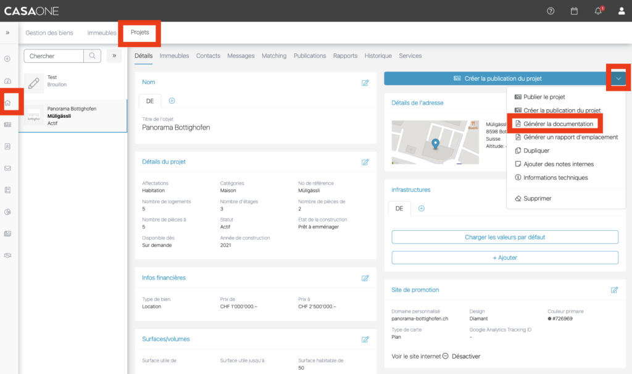
Task: Open the help question mark icon
Action: 551,11
